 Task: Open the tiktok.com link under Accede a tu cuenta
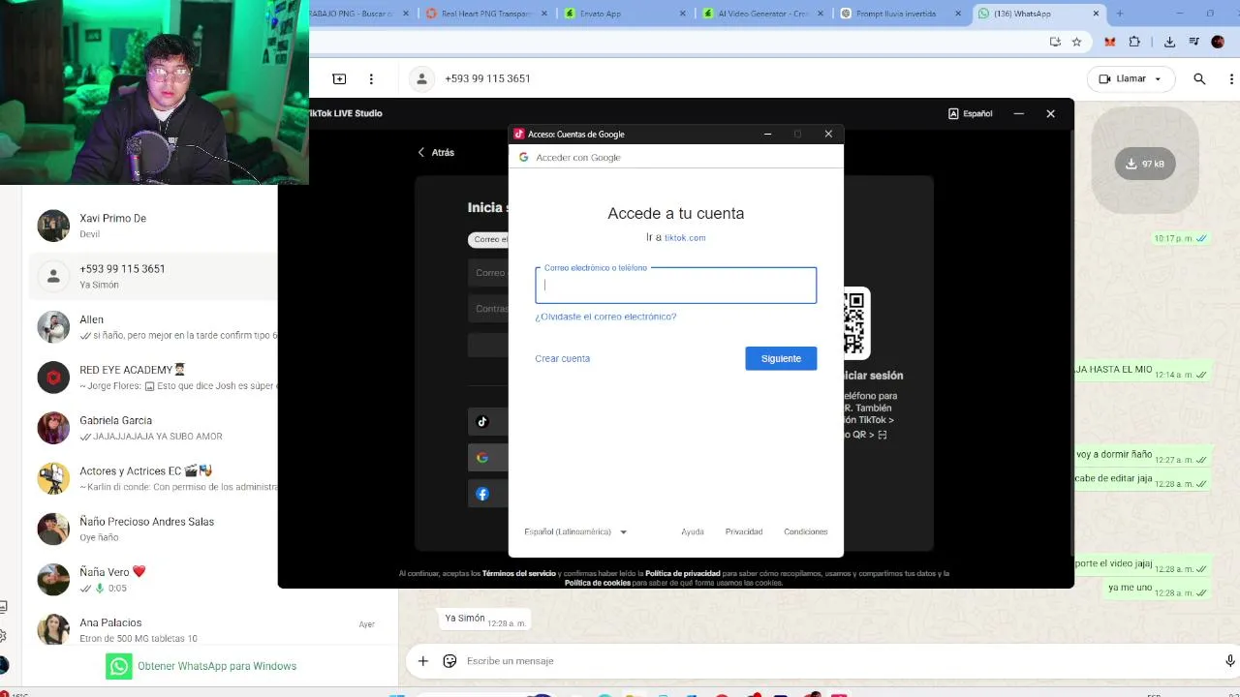tap(685, 237)
